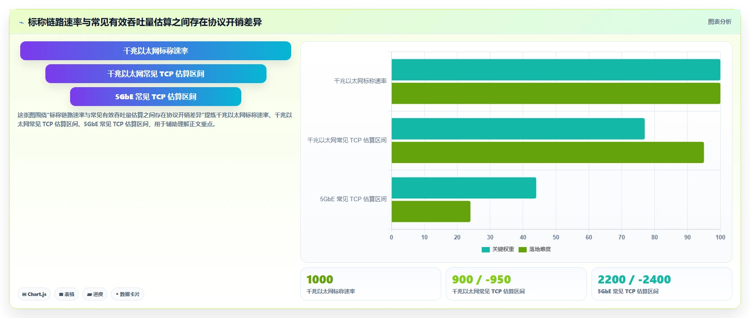Click the Chart.js tag chip

coord(34,294)
